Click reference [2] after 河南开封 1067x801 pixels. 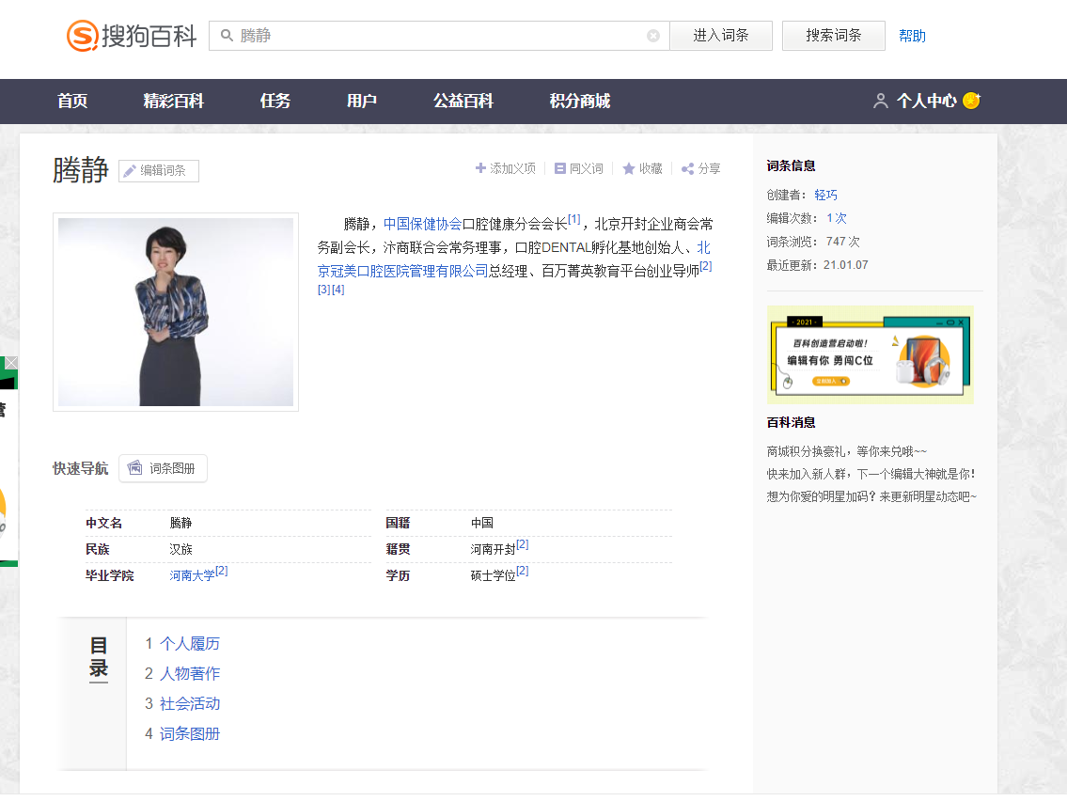click(522, 544)
